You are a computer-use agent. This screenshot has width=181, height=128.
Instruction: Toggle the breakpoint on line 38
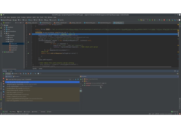pos(30,34)
